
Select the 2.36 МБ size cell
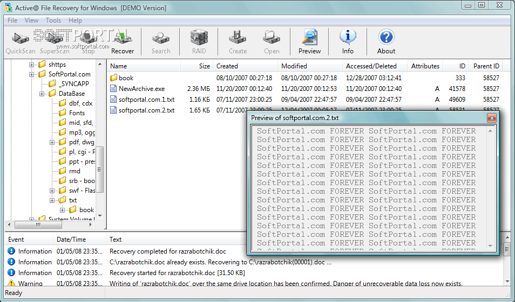pos(198,88)
